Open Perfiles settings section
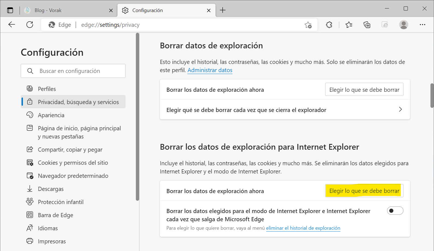Screen dimensions: 434x251 [73, 89]
